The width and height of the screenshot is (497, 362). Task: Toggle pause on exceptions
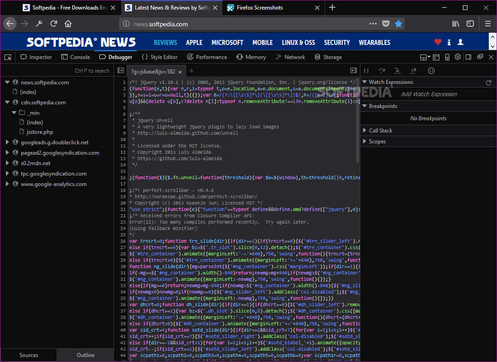[x=431, y=71]
